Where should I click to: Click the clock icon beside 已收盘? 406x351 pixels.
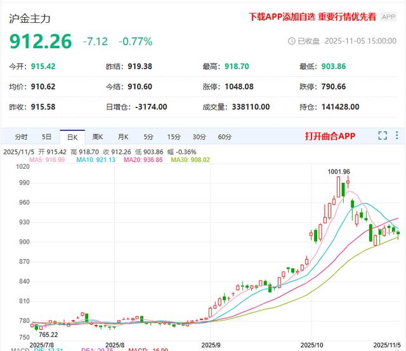click(292, 41)
